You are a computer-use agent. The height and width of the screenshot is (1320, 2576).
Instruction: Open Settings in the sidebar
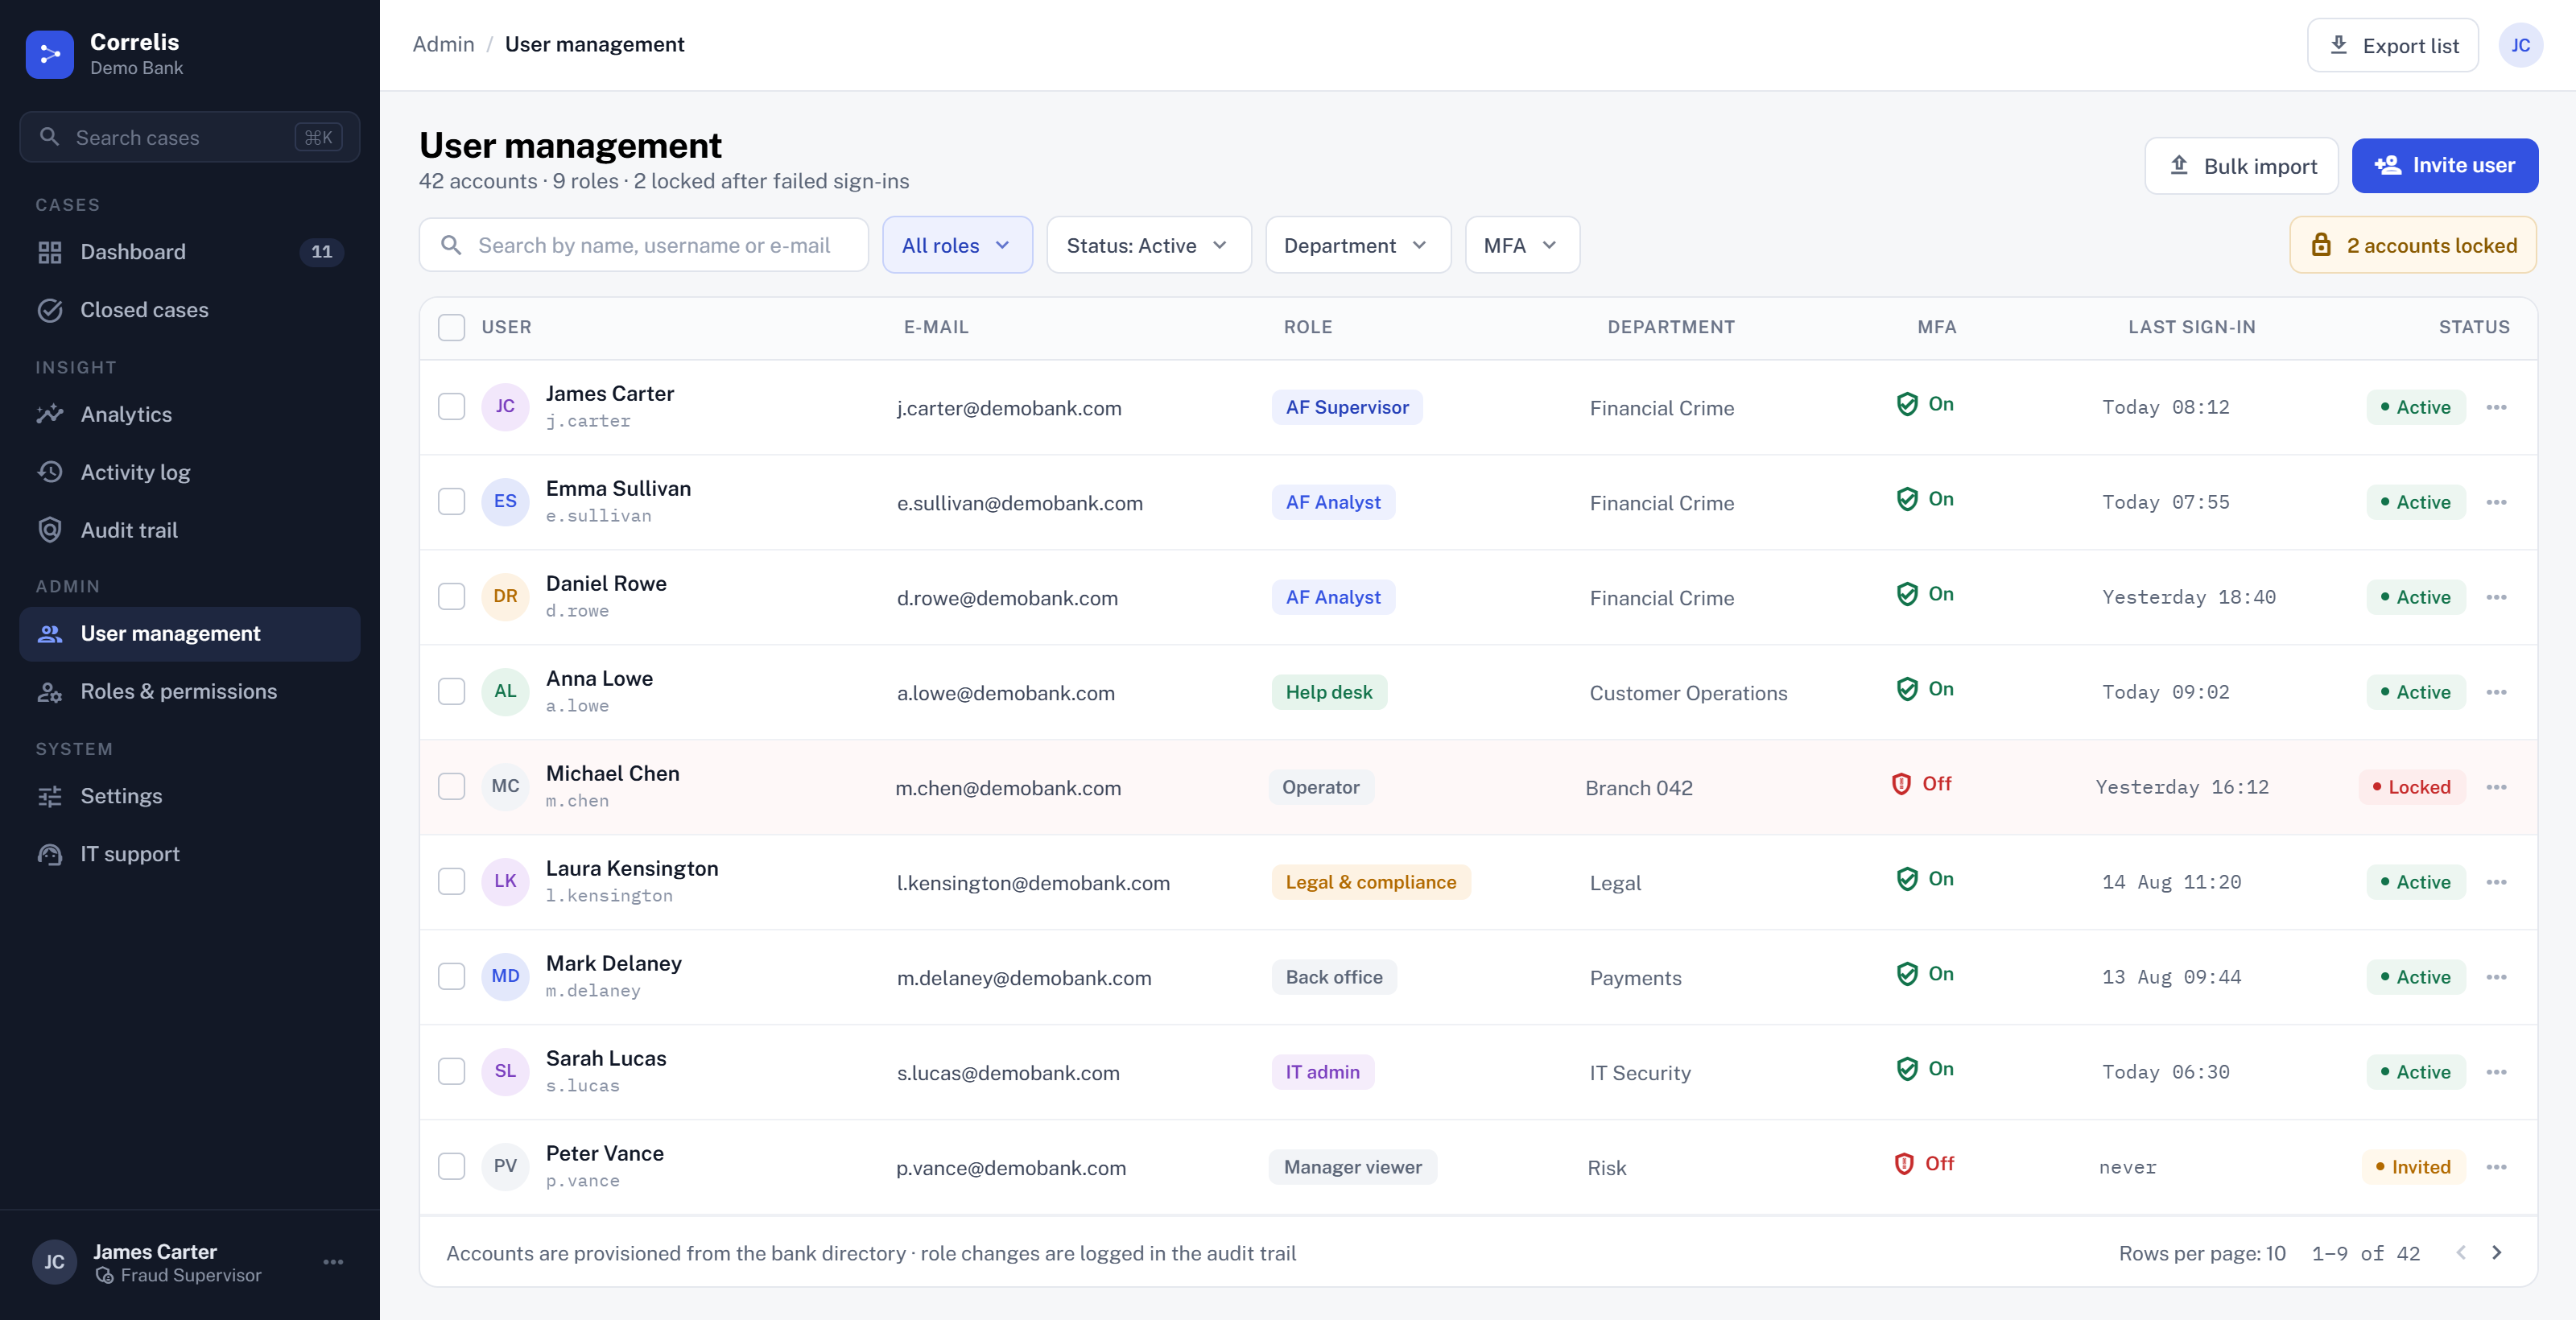[190, 796]
